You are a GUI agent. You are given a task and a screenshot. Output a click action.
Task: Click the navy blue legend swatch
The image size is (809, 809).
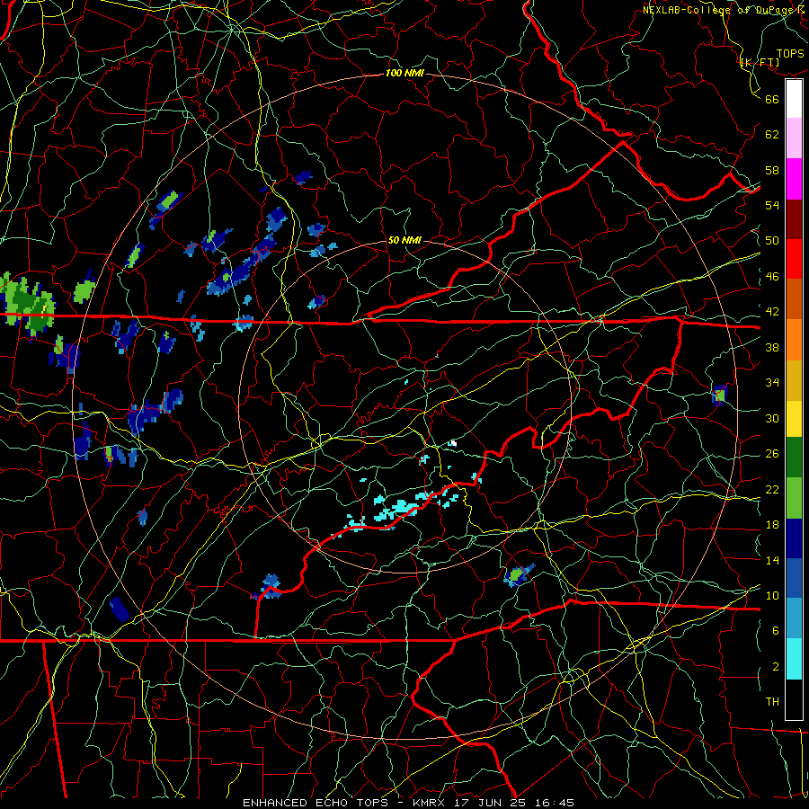click(794, 538)
